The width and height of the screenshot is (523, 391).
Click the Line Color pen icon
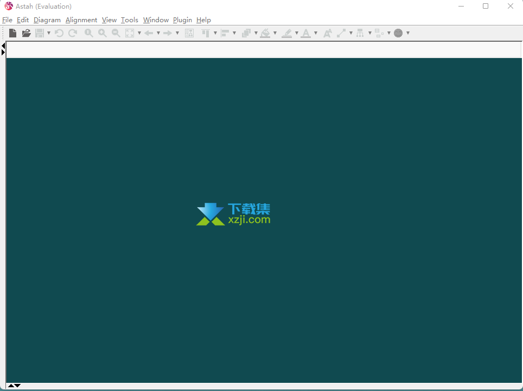[286, 33]
